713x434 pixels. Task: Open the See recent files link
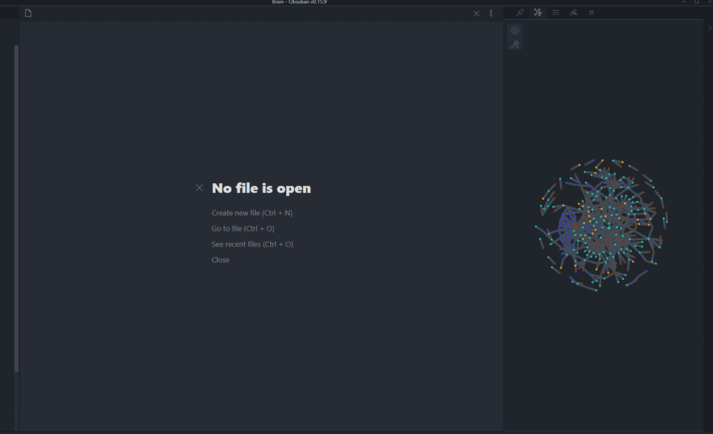tap(252, 244)
